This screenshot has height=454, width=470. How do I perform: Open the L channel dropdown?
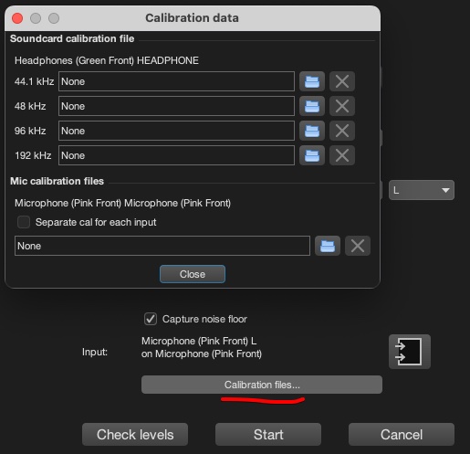tap(422, 190)
